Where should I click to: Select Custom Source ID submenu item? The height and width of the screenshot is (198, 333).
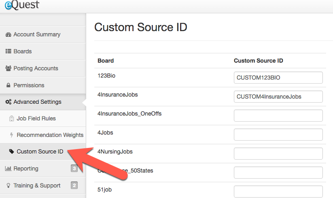coord(43,152)
